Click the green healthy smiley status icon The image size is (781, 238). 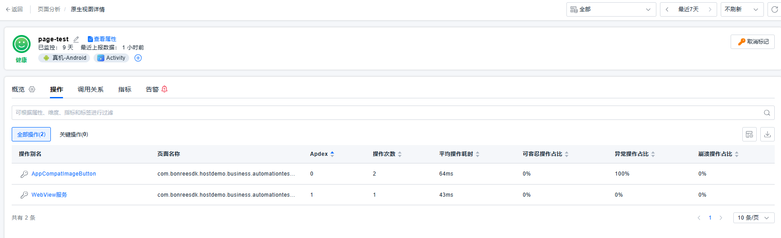(x=22, y=44)
